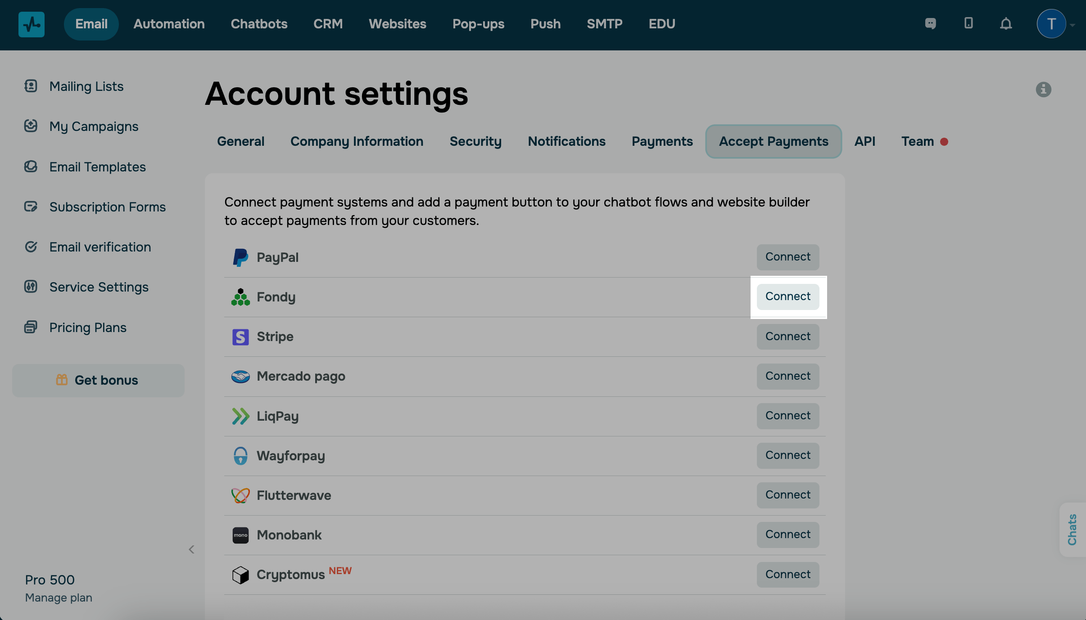Connect the Monobank payment system
1086x620 pixels.
coord(788,535)
